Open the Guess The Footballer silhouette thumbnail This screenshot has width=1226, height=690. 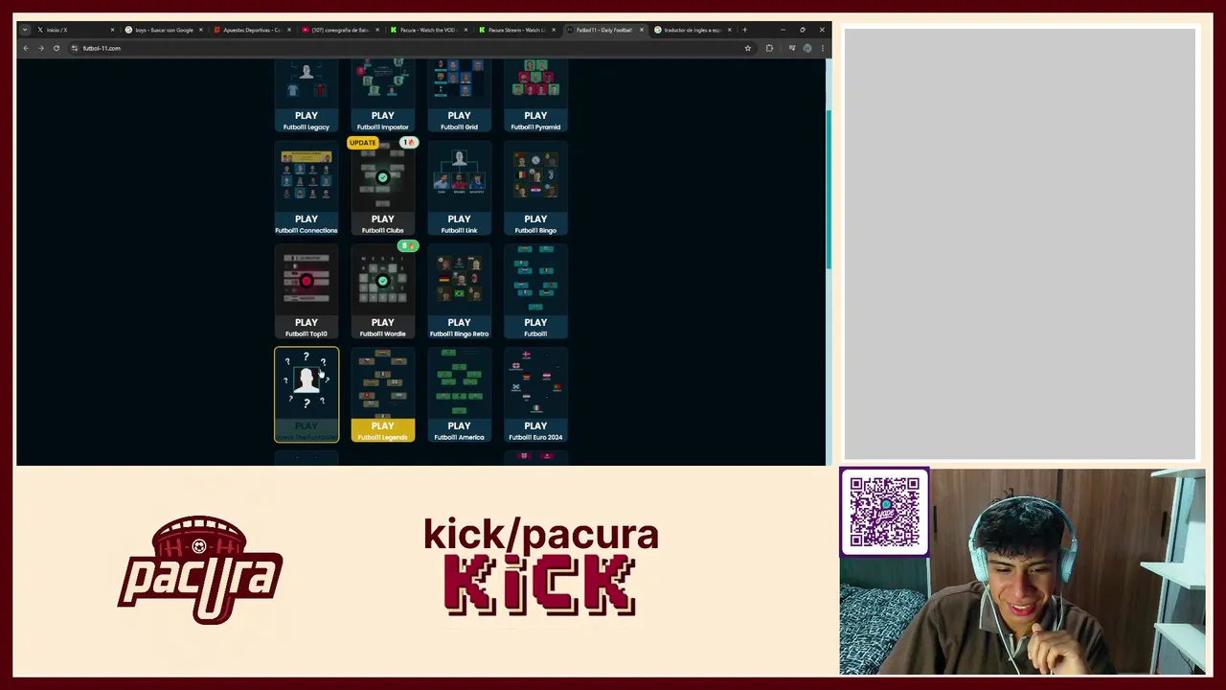(x=306, y=382)
